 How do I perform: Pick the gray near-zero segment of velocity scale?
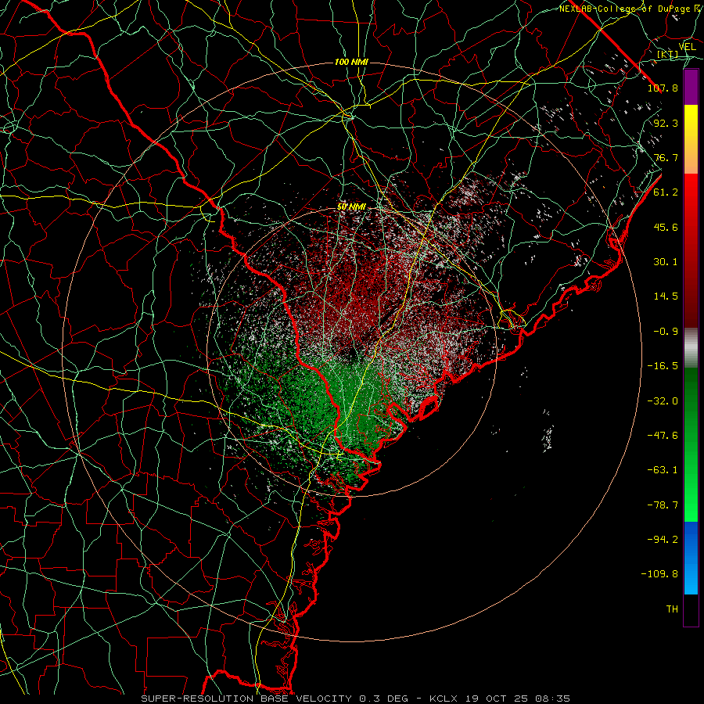click(x=691, y=348)
